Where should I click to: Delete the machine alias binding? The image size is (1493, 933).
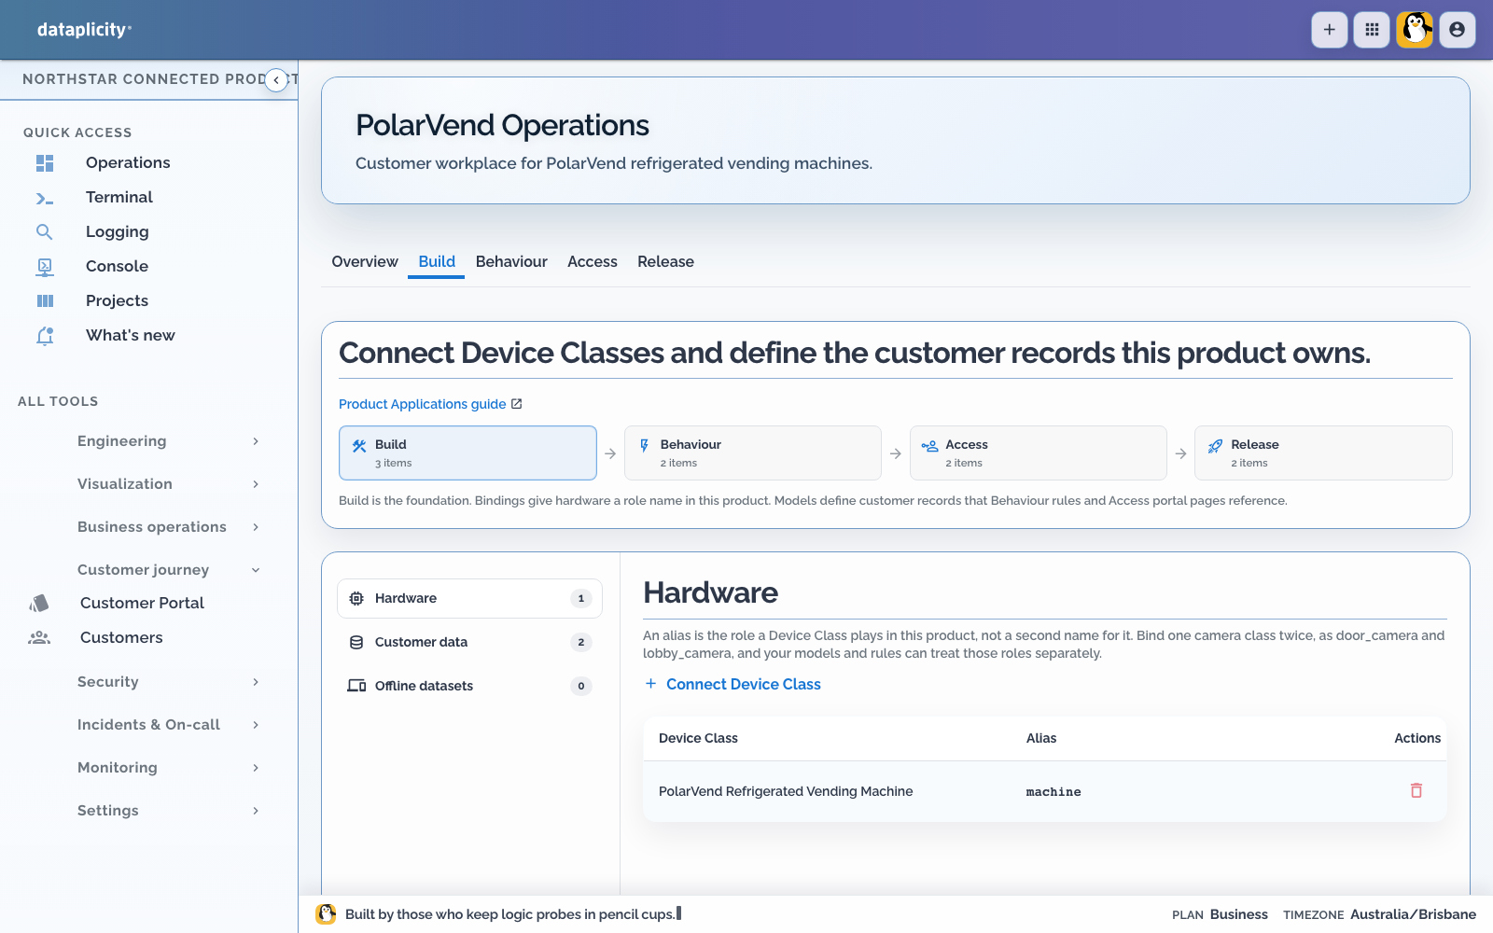(1416, 790)
